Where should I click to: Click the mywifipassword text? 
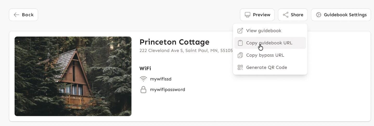167,90
